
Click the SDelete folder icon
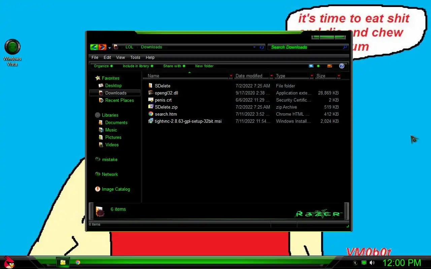151,86
